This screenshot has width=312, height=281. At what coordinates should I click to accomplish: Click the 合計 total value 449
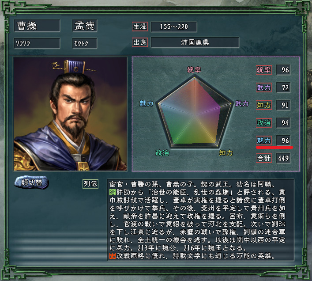tap(284, 158)
